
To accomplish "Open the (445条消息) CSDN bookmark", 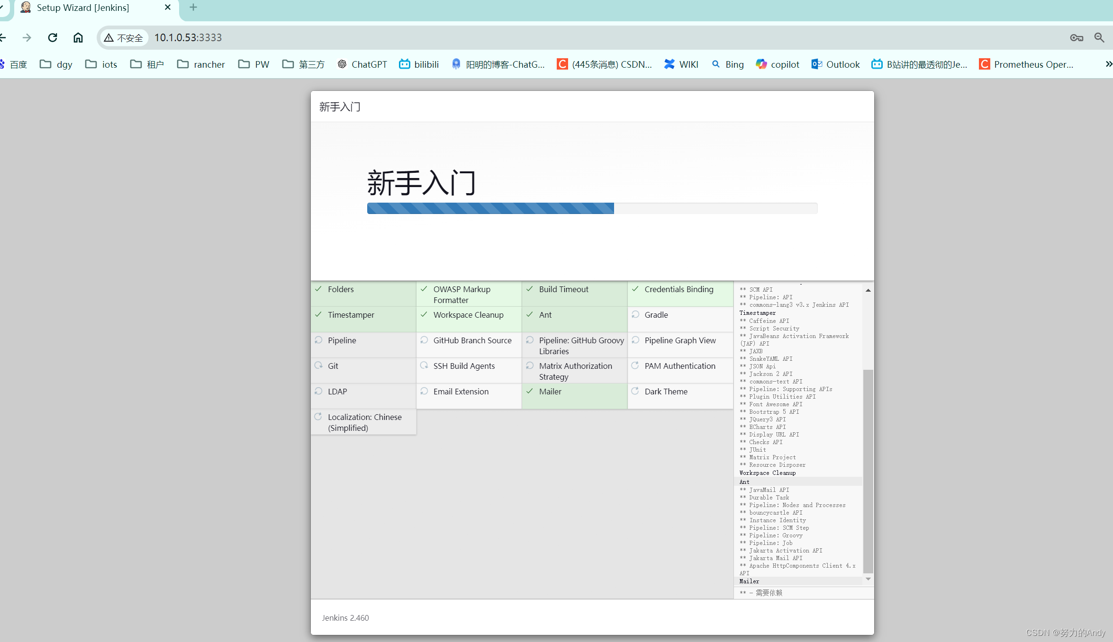I will point(605,64).
